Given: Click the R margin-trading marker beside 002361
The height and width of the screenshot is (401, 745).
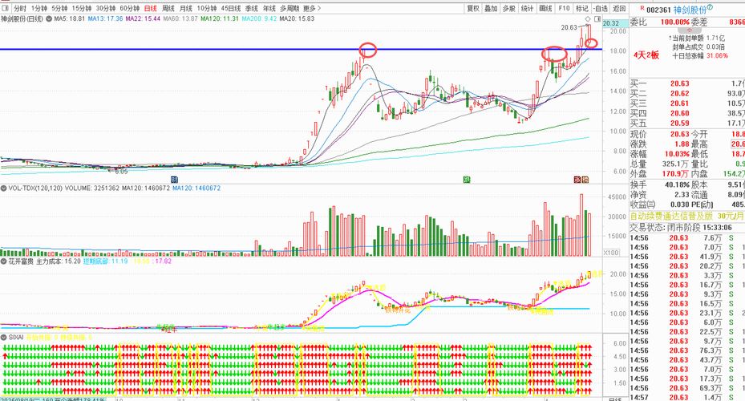Looking at the screenshot, I should 642,8.
